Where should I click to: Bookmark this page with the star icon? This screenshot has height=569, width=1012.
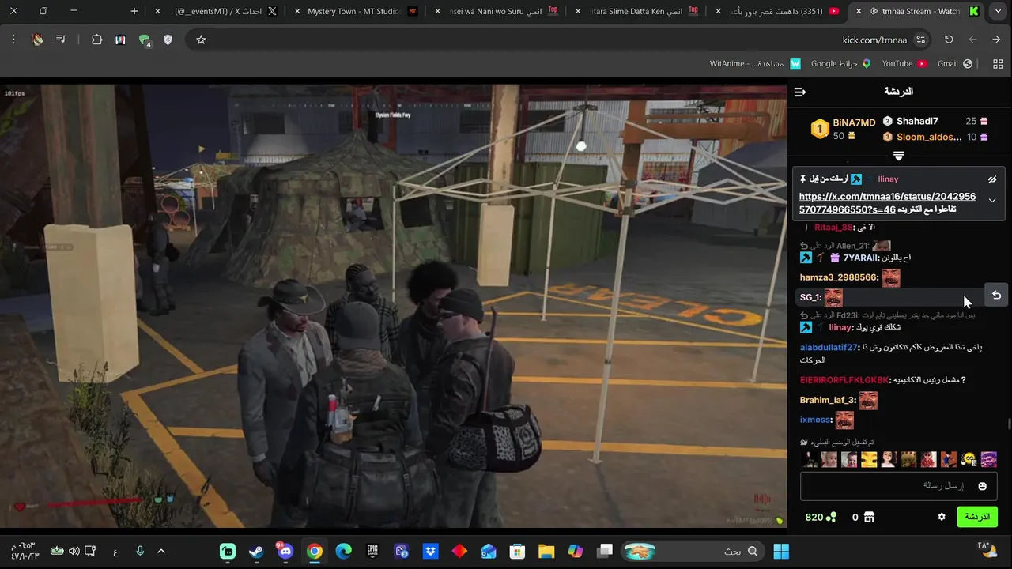[201, 40]
